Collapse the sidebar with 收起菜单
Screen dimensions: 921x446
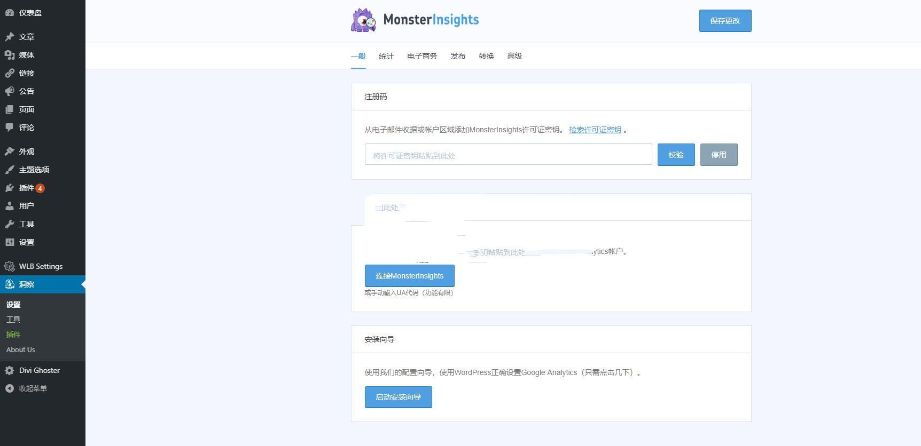[33, 388]
